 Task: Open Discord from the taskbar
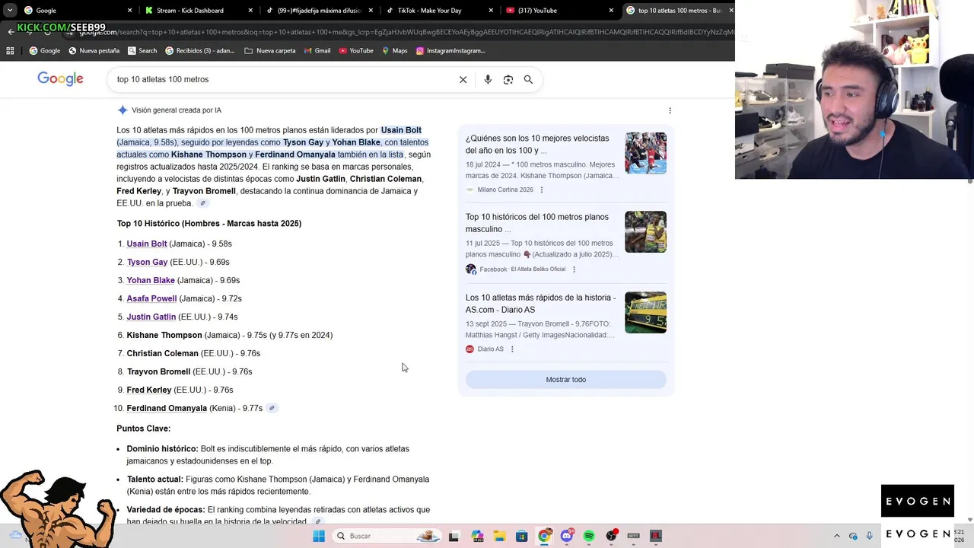[567, 536]
